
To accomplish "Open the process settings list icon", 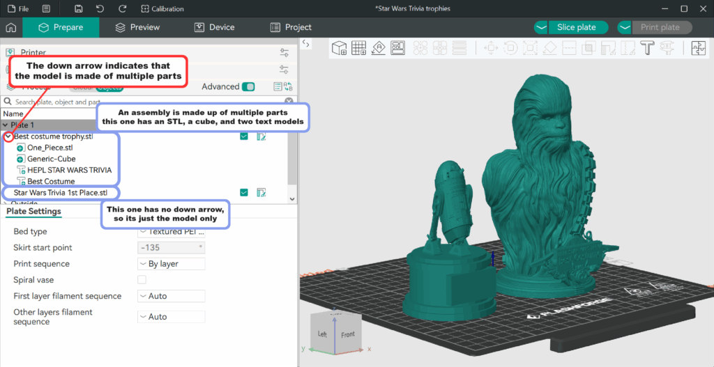I will point(278,87).
